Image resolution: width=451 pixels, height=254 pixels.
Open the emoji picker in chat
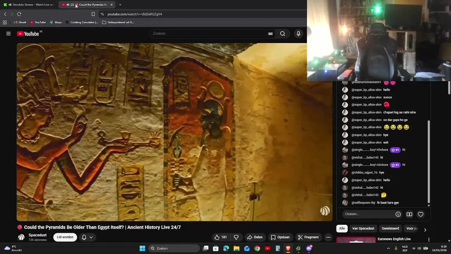pos(398,214)
